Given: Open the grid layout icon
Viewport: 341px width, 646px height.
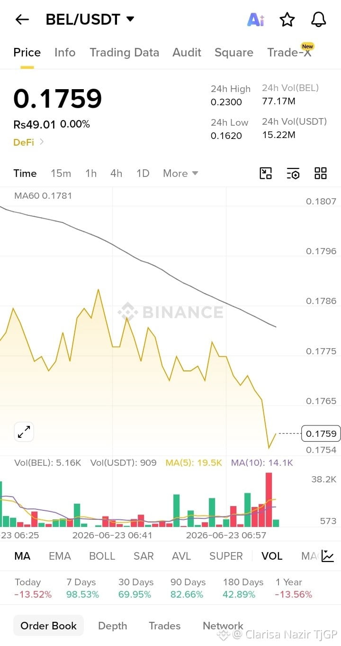Looking at the screenshot, I should 321,173.
